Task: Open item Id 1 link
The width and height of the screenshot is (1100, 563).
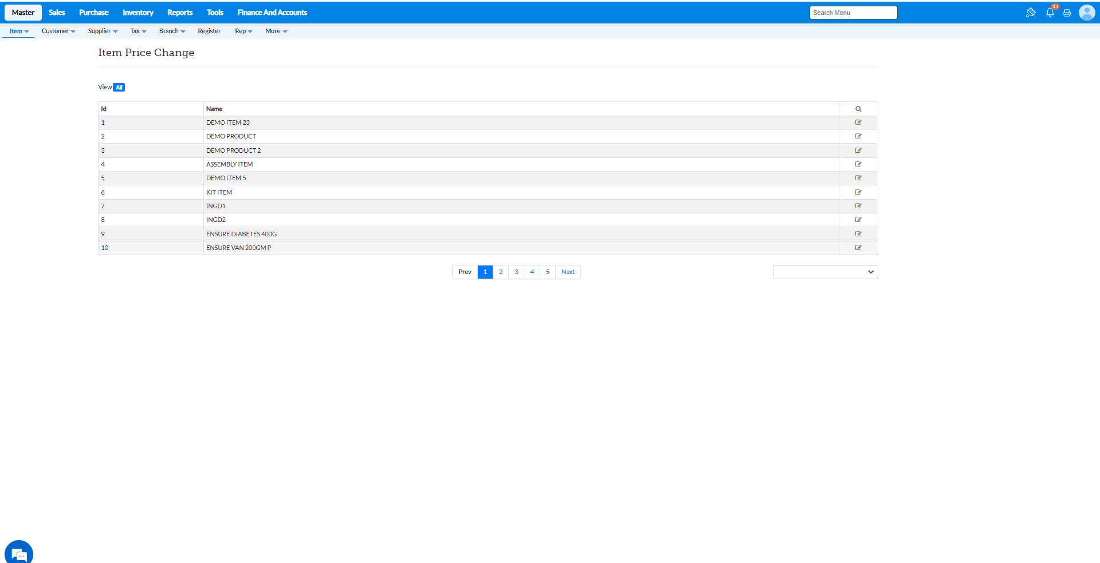Action: tap(103, 122)
